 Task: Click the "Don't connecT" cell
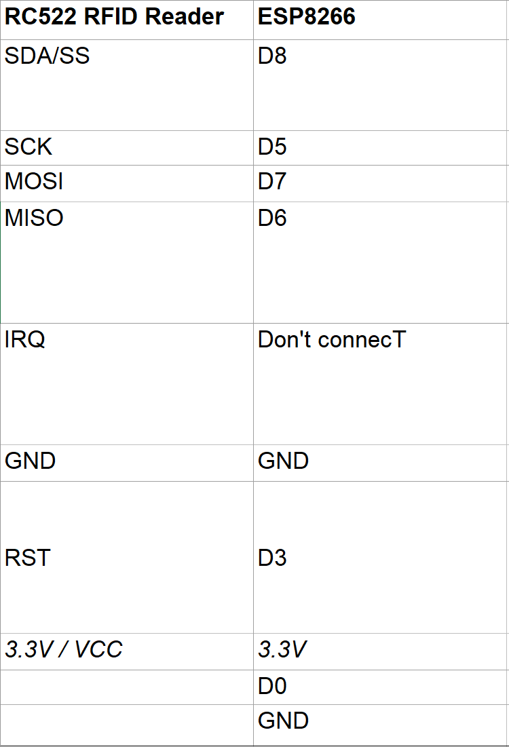(331, 339)
